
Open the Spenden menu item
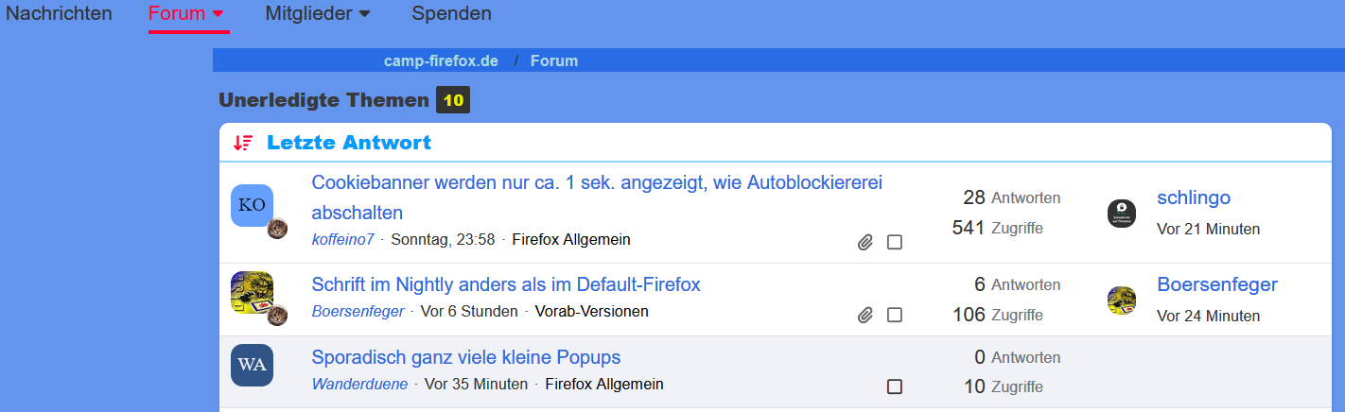click(x=451, y=14)
